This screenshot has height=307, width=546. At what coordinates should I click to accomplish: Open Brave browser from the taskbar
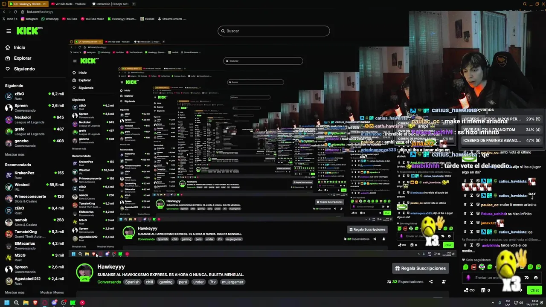[35, 303]
